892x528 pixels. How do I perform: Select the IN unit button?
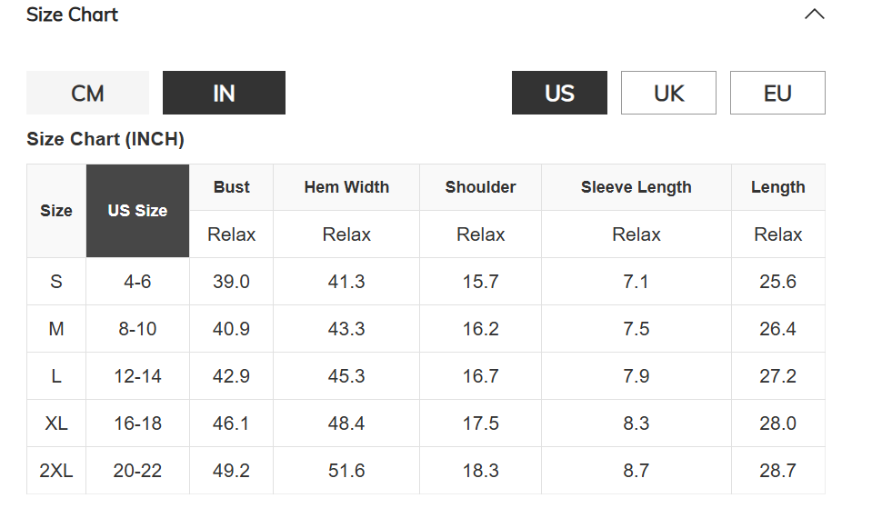tap(224, 93)
